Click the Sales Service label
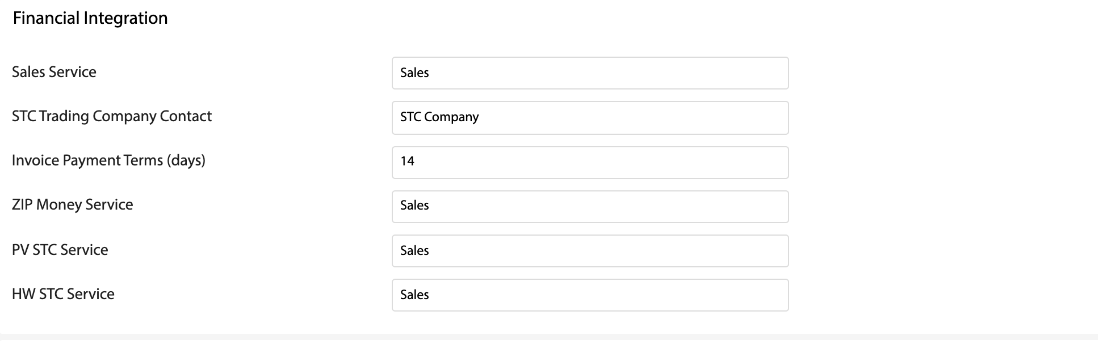 (54, 72)
